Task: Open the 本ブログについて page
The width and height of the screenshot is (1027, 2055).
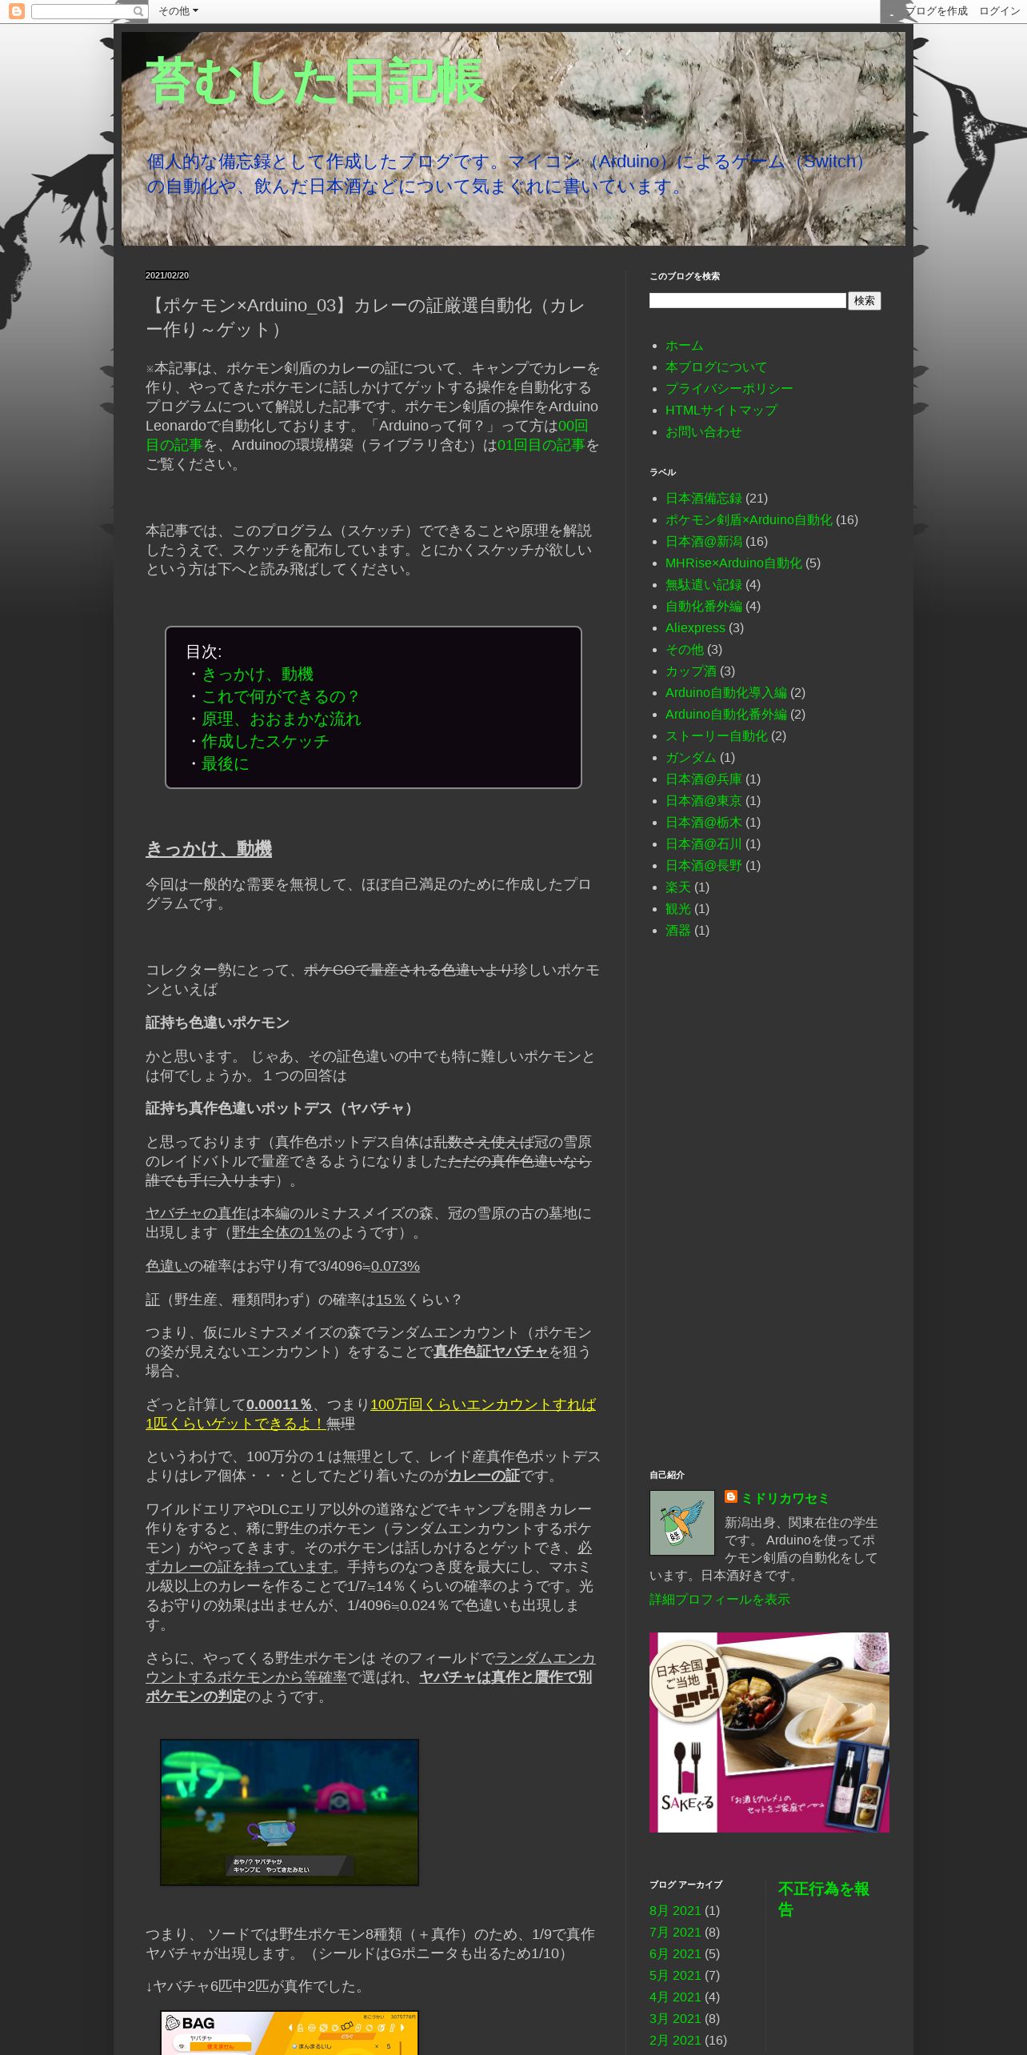Action: (x=716, y=367)
